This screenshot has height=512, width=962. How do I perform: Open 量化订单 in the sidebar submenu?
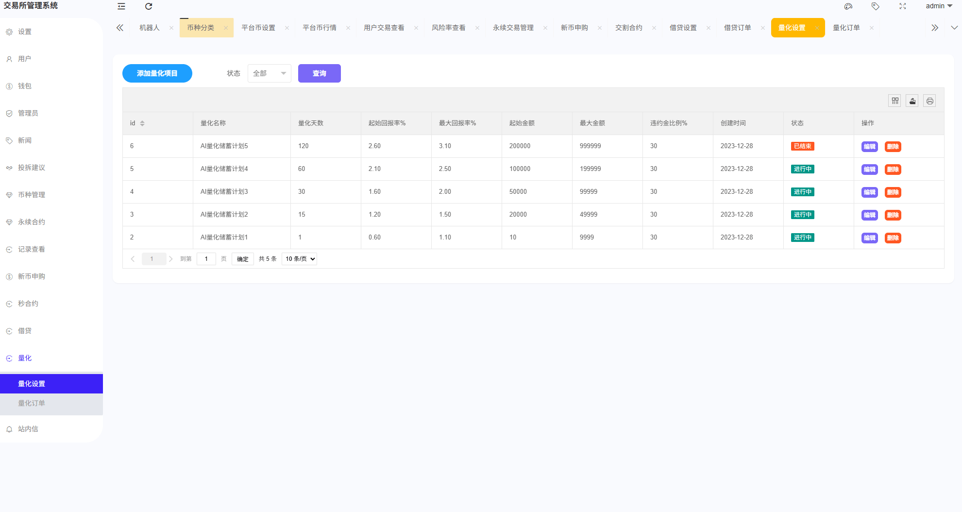[x=32, y=403]
